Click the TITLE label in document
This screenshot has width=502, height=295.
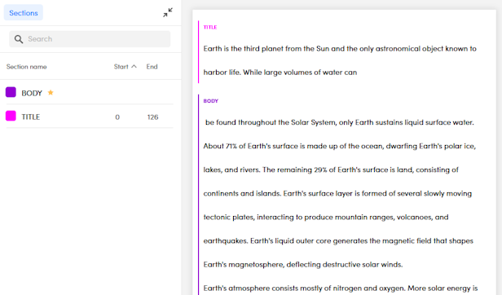(210, 27)
